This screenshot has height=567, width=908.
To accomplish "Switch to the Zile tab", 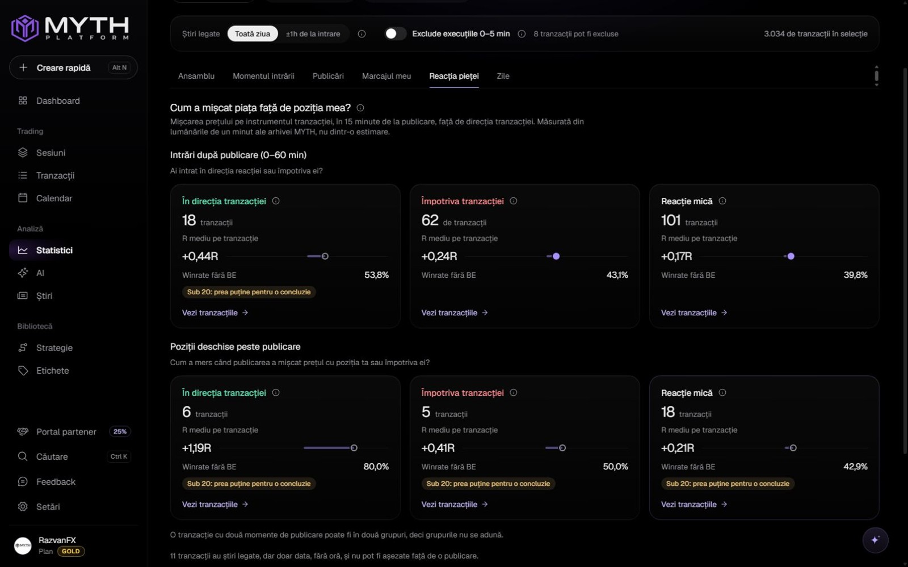I will click(x=503, y=76).
